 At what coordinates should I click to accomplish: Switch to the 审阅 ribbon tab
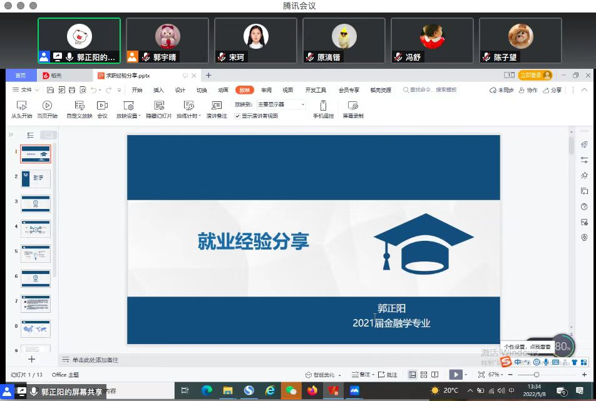(266, 90)
